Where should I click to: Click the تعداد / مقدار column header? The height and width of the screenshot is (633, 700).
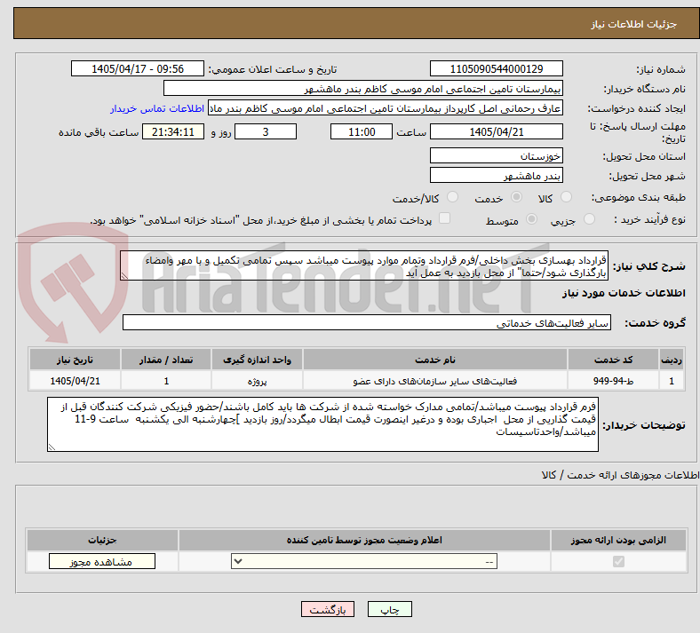(x=166, y=360)
